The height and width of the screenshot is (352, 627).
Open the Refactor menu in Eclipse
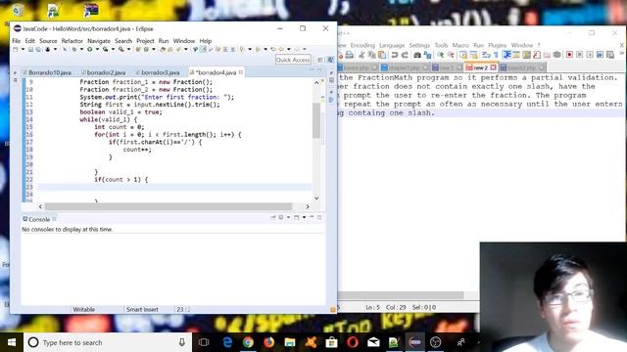[x=72, y=41]
